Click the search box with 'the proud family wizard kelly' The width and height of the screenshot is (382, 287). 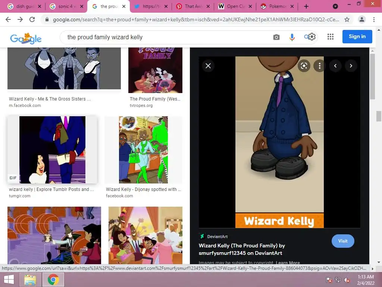(166, 37)
